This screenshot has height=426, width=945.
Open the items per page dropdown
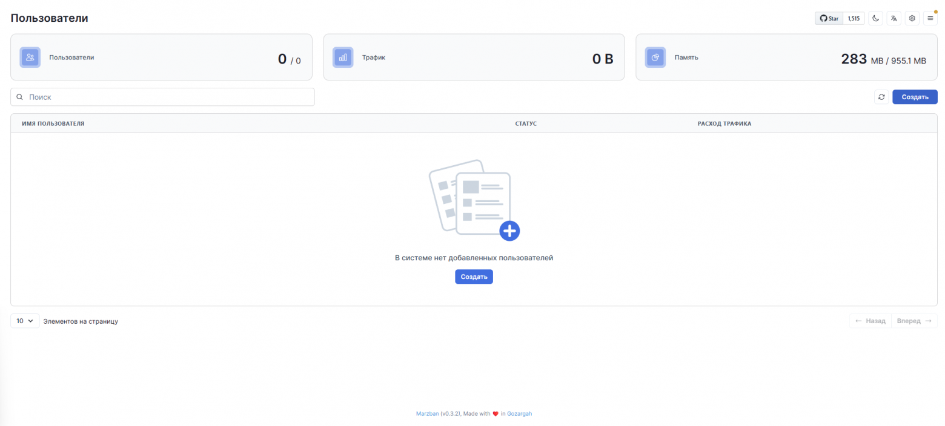(25, 321)
